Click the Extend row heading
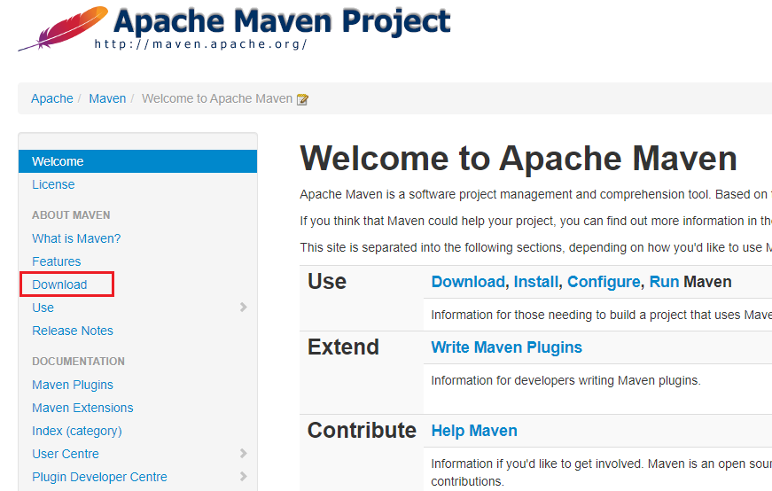The height and width of the screenshot is (491, 772). click(343, 347)
